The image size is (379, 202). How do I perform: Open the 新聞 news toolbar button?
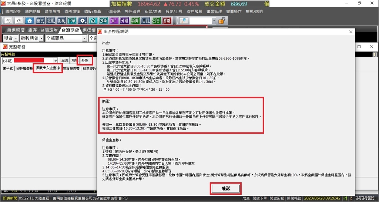pos(135,21)
